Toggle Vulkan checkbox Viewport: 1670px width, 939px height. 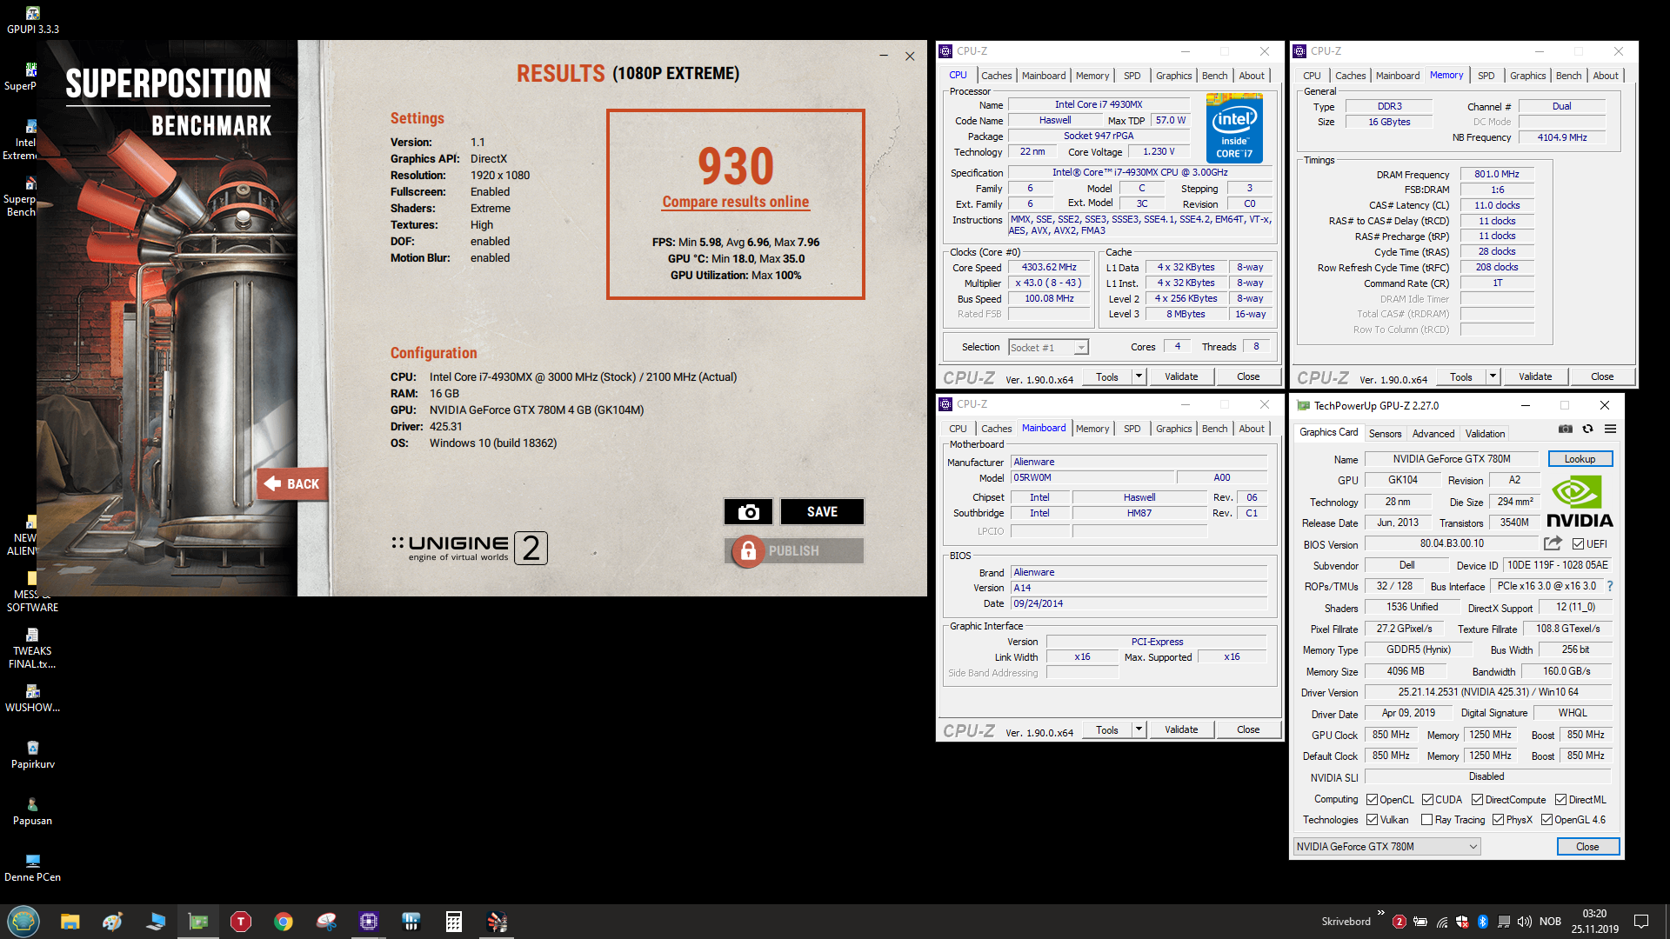point(1372,820)
